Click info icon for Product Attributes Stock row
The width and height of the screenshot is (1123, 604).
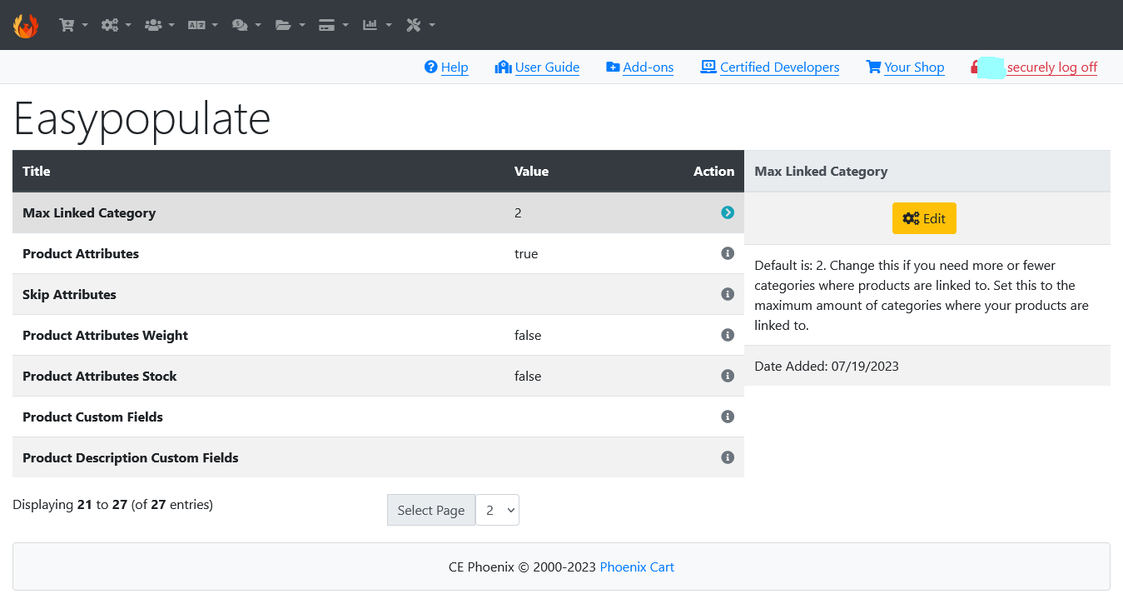click(x=728, y=376)
